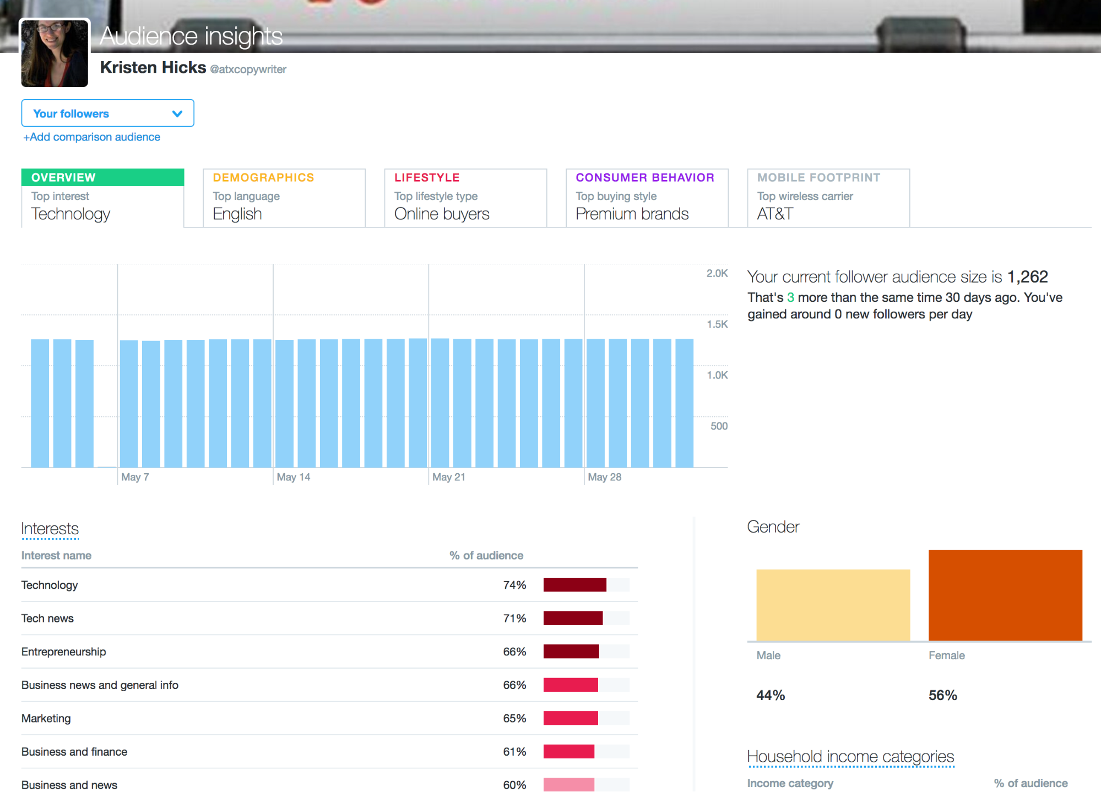This screenshot has height=792, width=1101.
Task: Click the Audience insights page title
Action: tap(191, 36)
